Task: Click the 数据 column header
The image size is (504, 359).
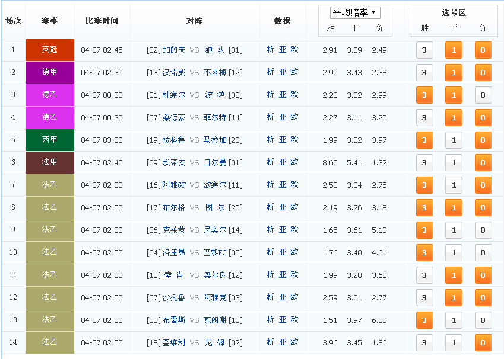Action: [x=282, y=21]
